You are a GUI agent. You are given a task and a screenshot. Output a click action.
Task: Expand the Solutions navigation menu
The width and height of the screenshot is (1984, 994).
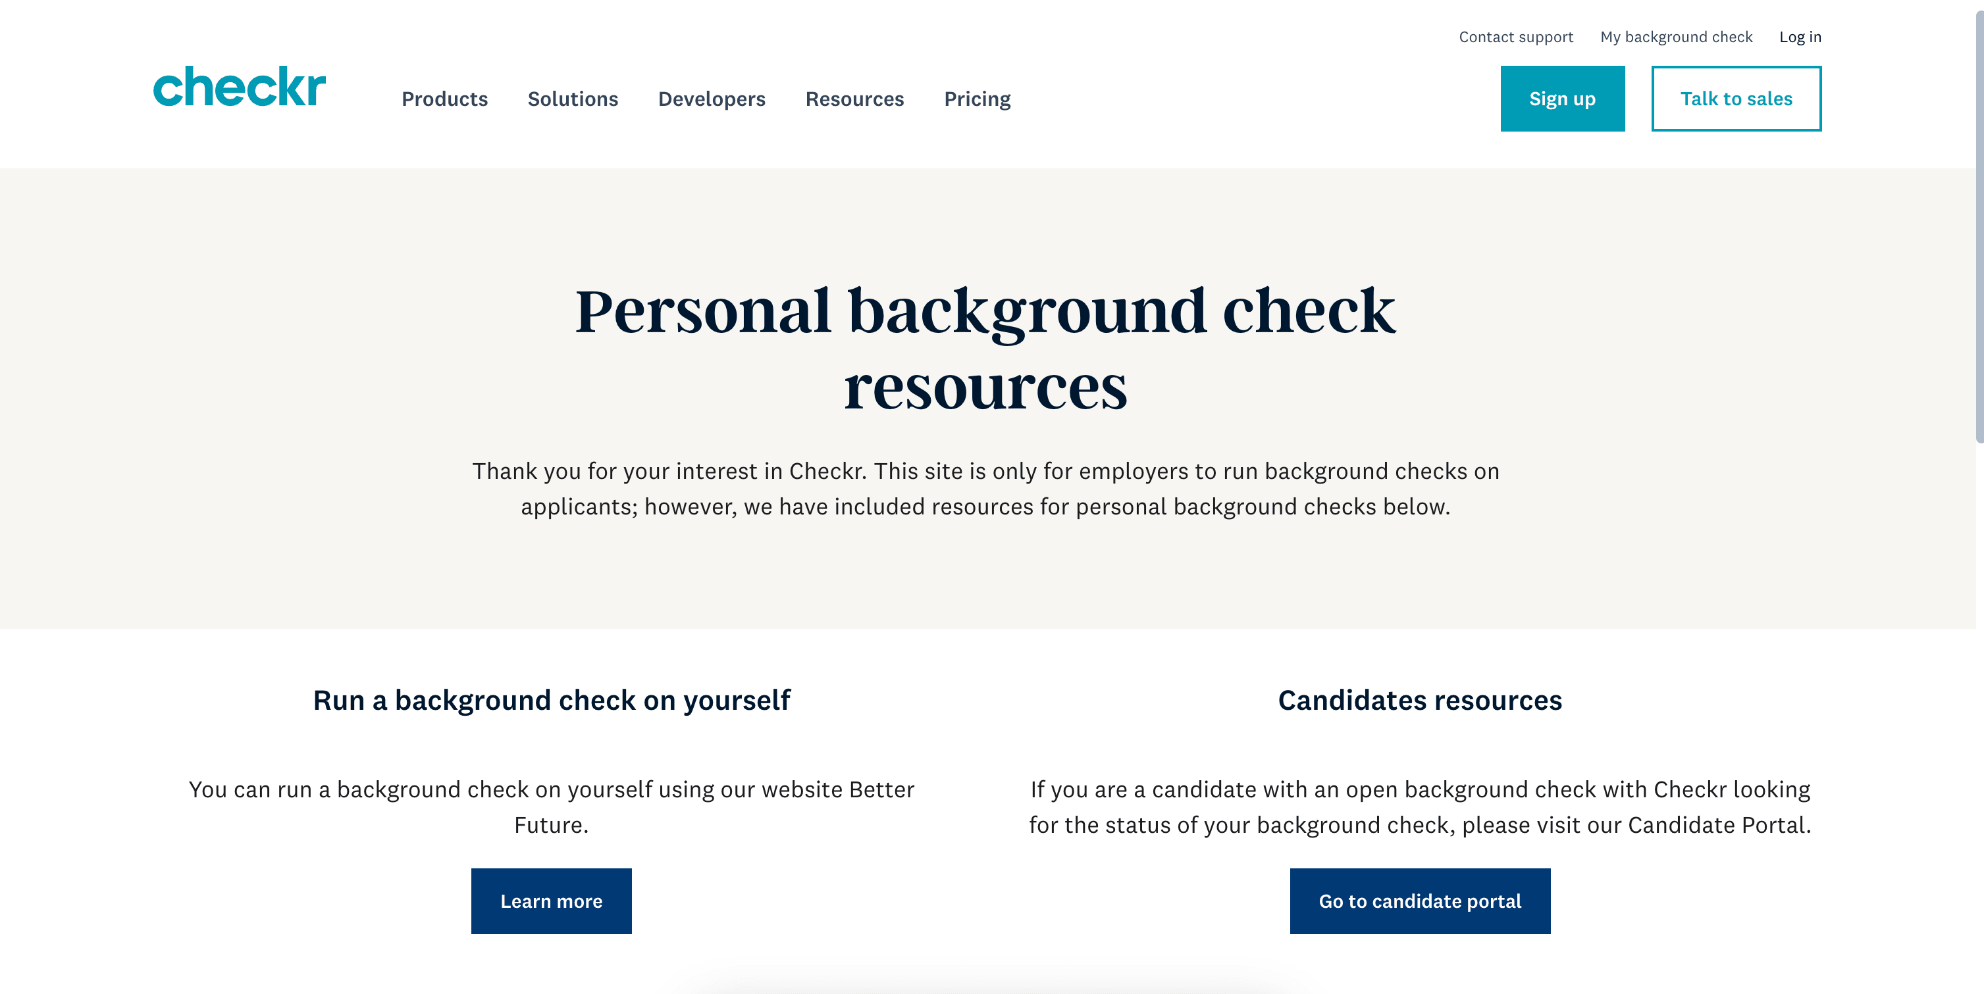(x=572, y=99)
